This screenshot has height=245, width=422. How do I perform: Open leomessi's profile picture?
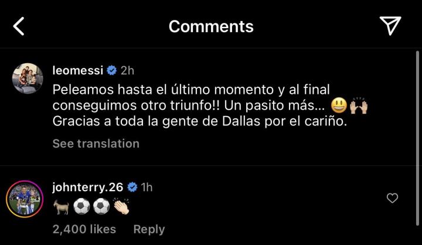(28, 79)
